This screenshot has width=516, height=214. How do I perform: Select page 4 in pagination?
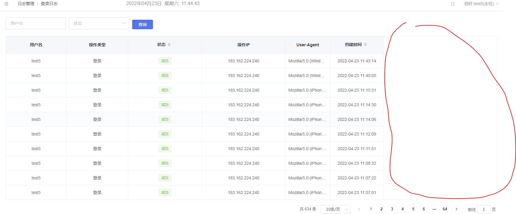(x=403, y=209)
